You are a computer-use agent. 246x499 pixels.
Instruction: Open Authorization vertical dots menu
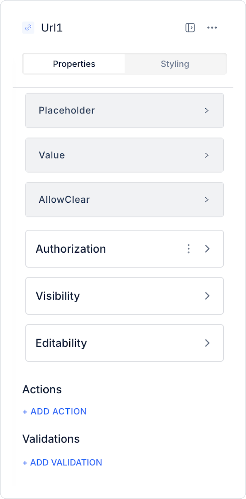coord(188,249)
